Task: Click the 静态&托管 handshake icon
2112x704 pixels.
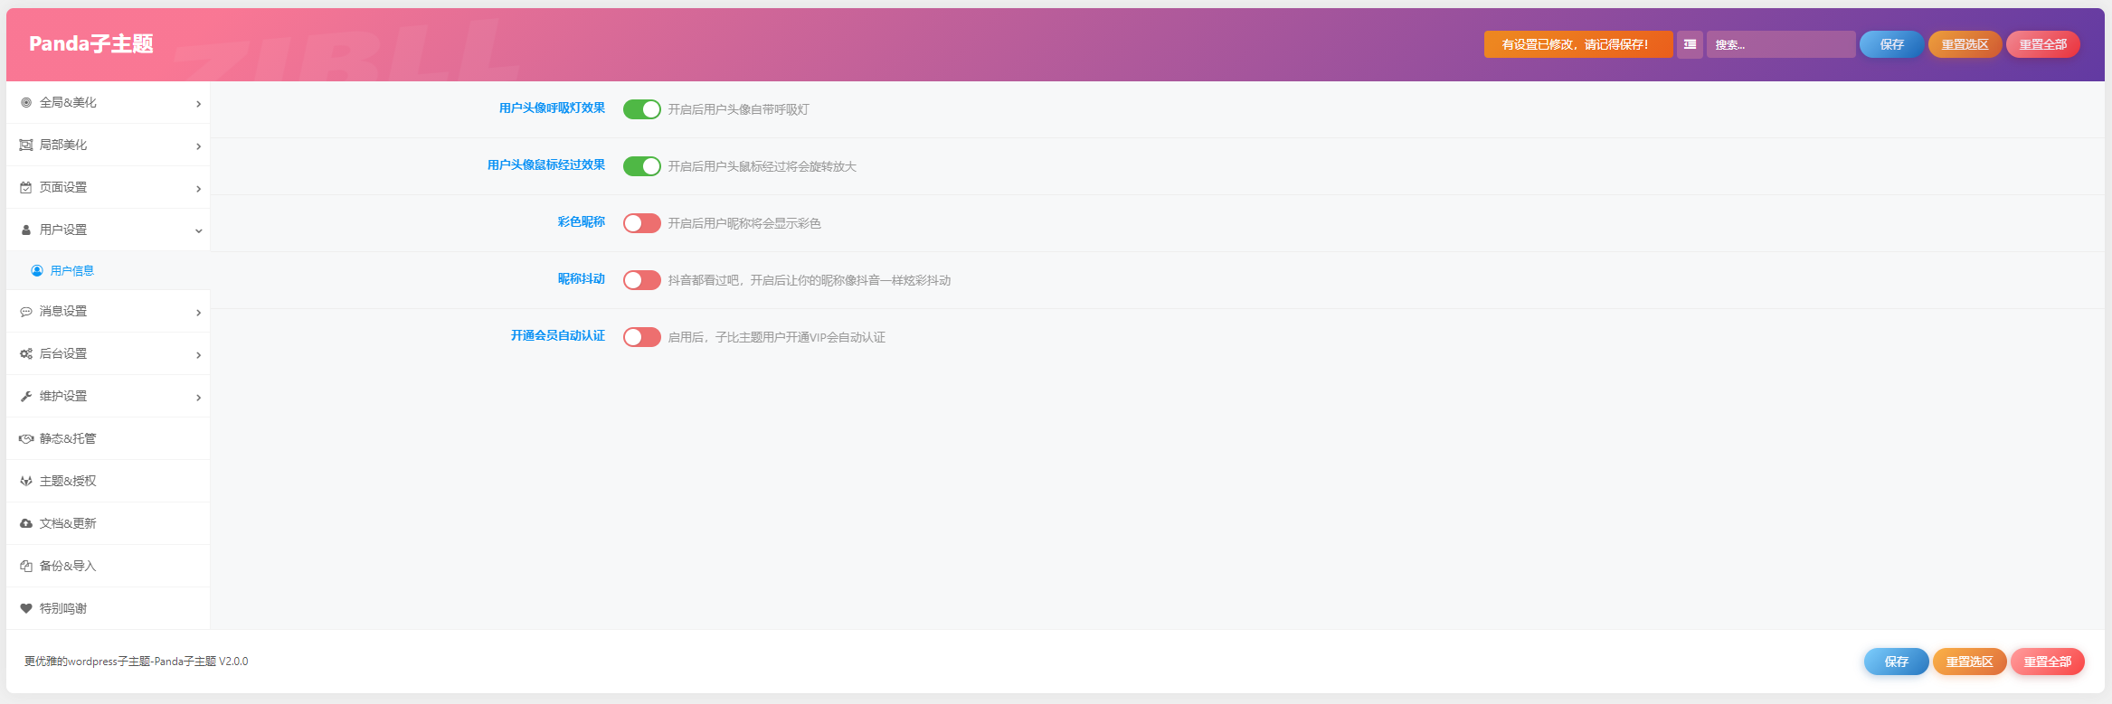Action: coord(26,439)
